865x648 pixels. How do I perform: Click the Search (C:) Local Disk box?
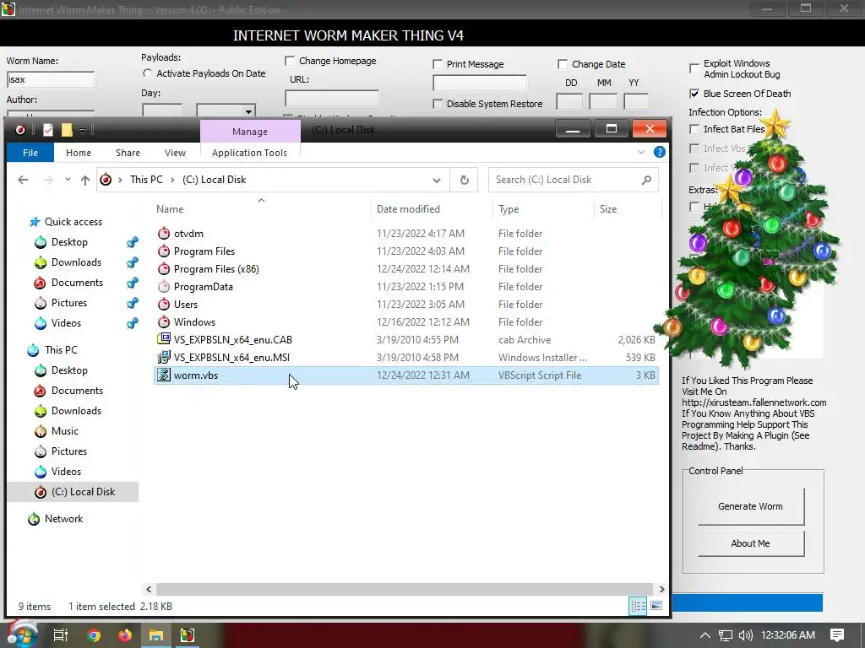(574, 180)
